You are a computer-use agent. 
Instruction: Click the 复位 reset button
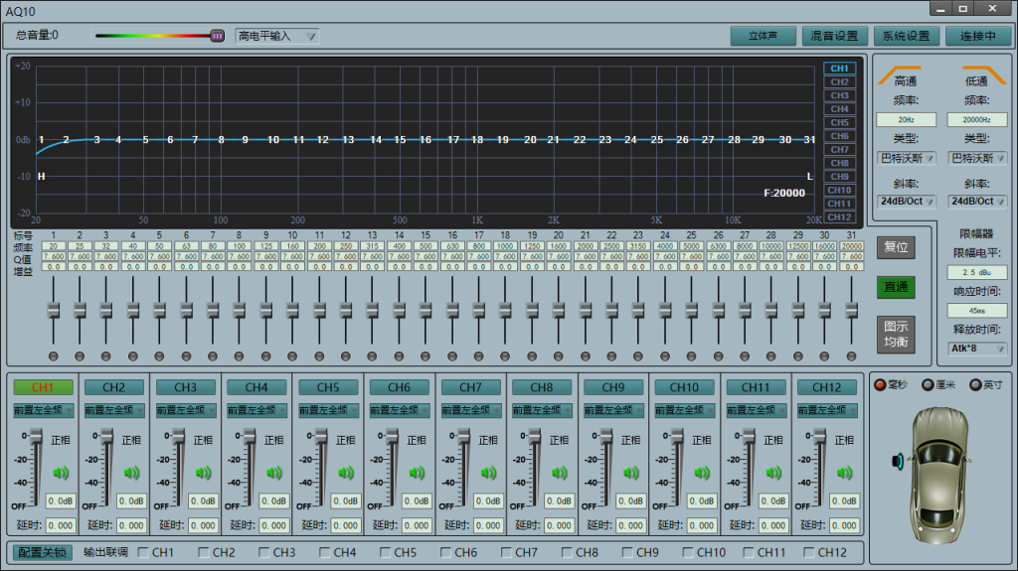[x=896, y=247]
